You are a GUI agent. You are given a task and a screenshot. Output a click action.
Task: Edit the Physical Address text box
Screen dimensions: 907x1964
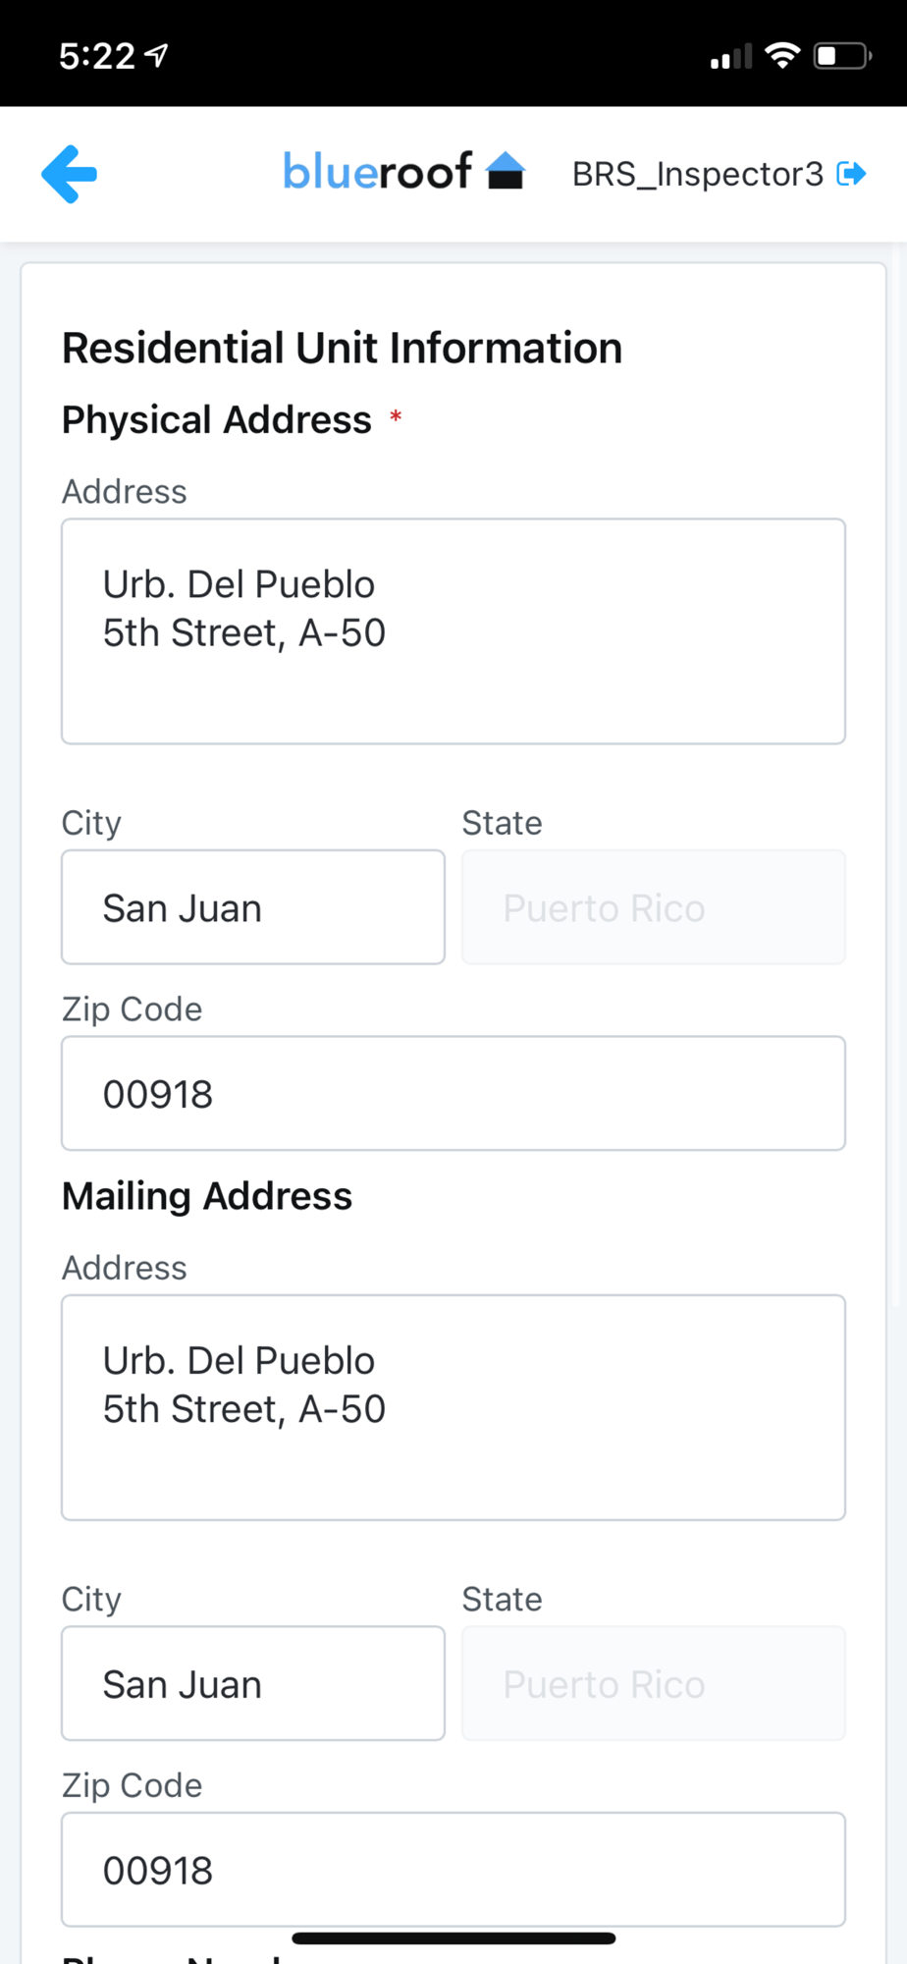click(x=453, y=630)
